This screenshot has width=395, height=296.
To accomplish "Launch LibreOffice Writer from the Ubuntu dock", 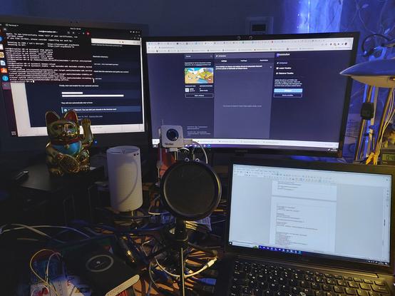I will (3, 63).
